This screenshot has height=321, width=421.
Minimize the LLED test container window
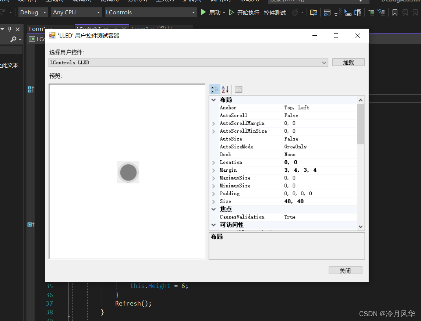(x=315, y=36)
